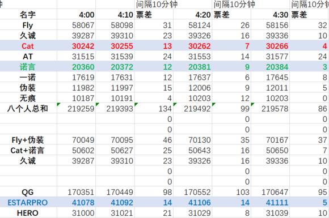Viewport: 329px width, 218px height.
Task: Click the 4:20 column header cell
Action: [193, 15]
